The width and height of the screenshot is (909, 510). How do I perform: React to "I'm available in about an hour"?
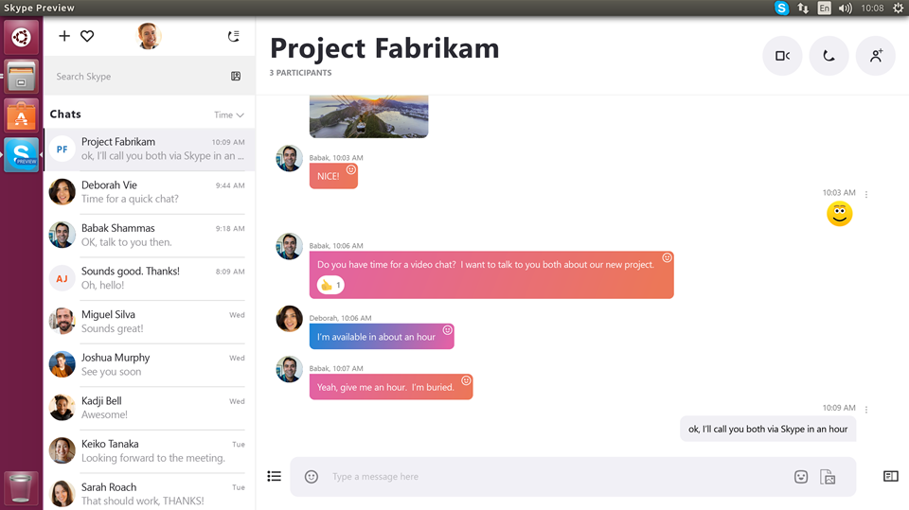click(447, 330)
